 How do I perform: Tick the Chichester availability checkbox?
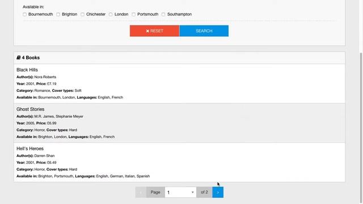(82, 14)
